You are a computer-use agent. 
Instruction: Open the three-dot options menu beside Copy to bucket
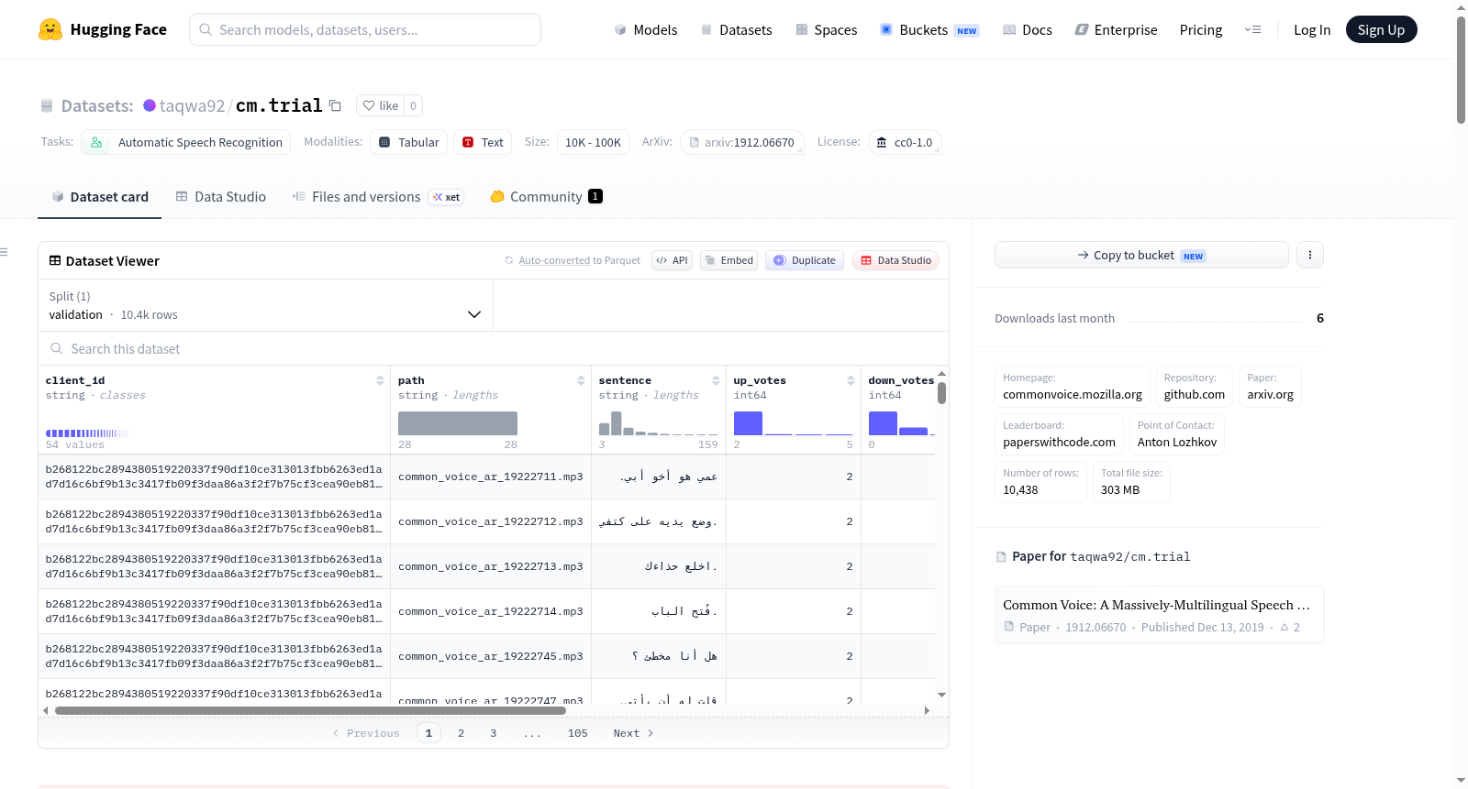coord(1310,255)
